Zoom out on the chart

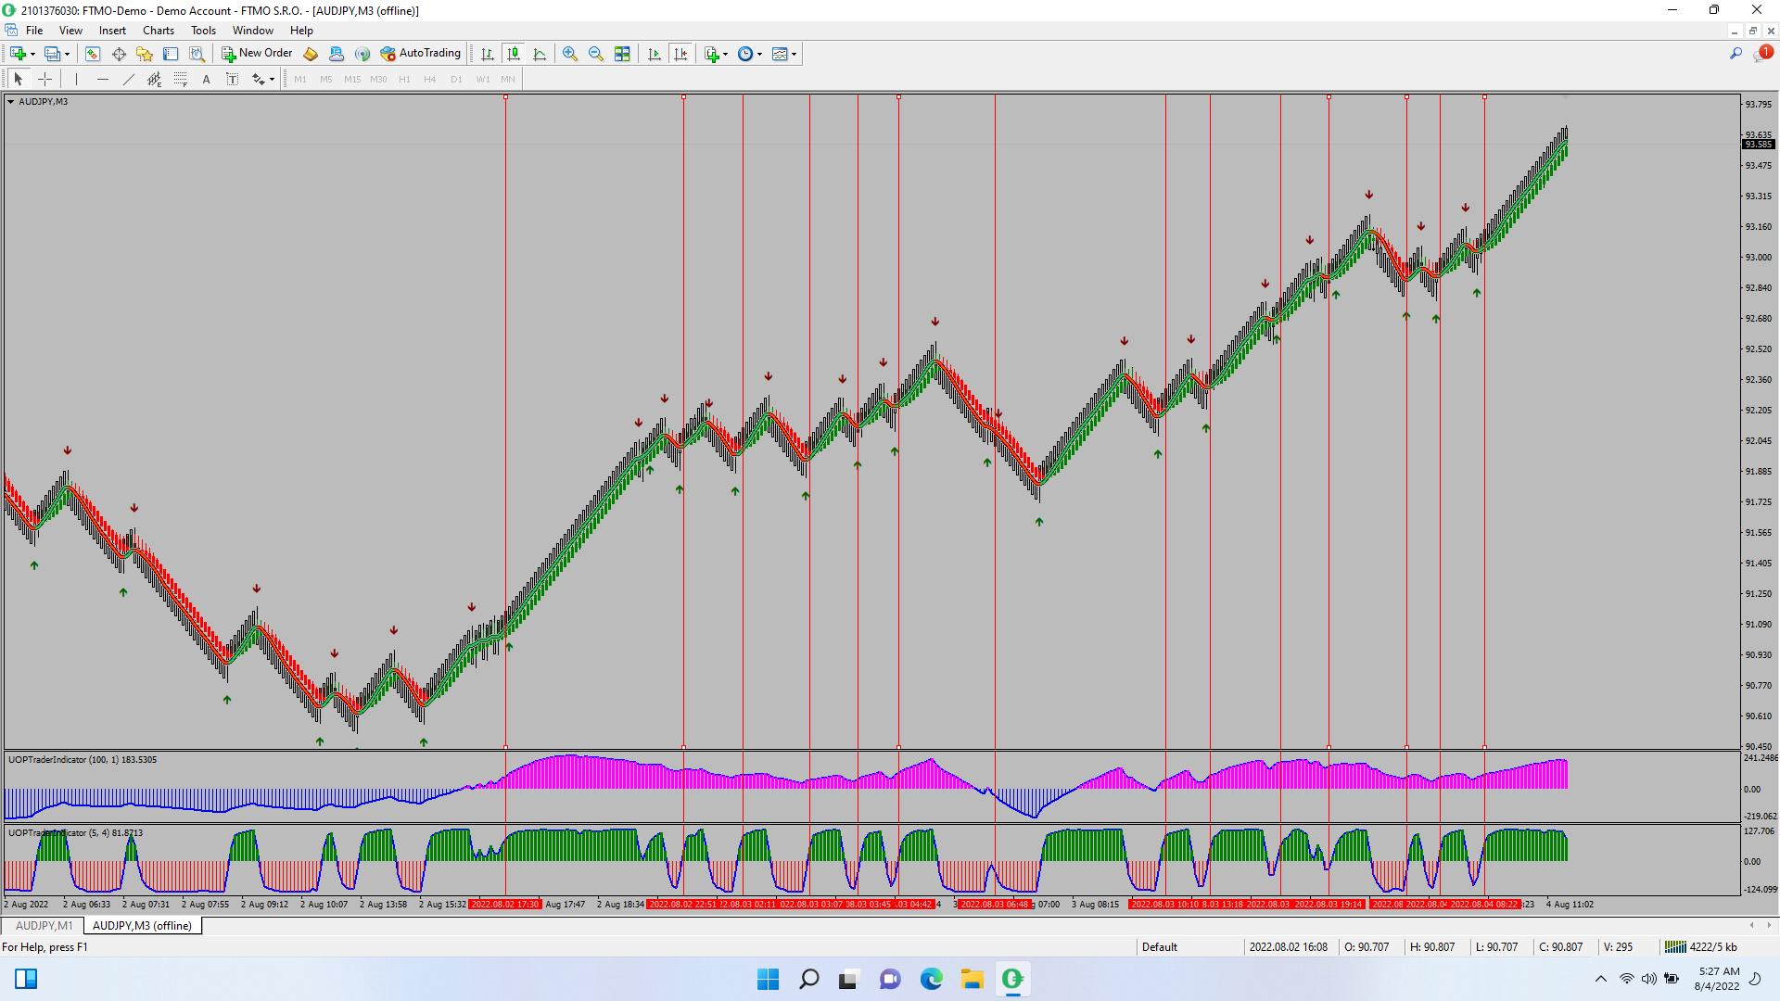click(x=596, y=54)
